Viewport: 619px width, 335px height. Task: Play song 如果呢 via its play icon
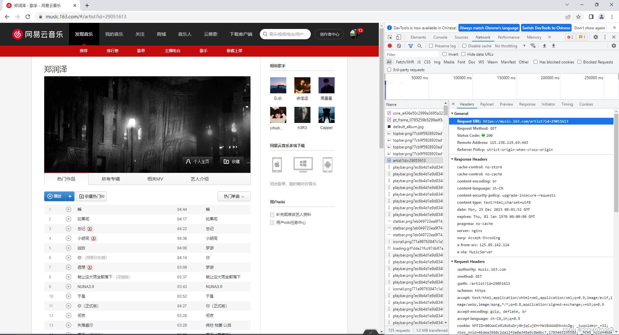point(68,219)
